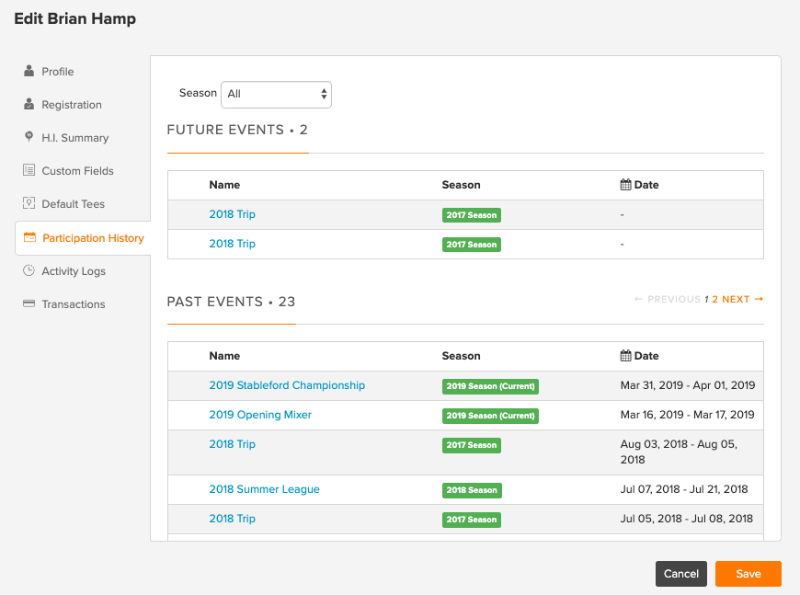
Task: Open 2018 Summer League event
Action: pos(264,489)
